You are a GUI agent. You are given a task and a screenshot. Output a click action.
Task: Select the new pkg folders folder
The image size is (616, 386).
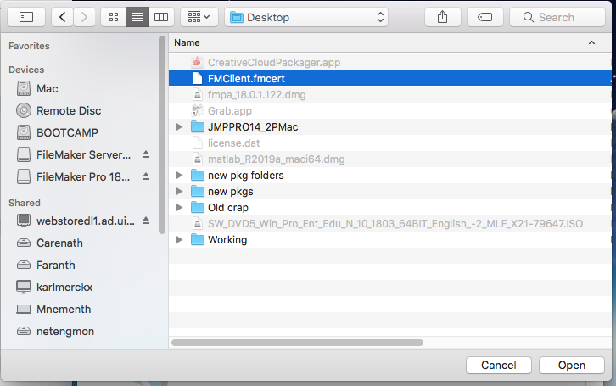(x=390, y=175)
